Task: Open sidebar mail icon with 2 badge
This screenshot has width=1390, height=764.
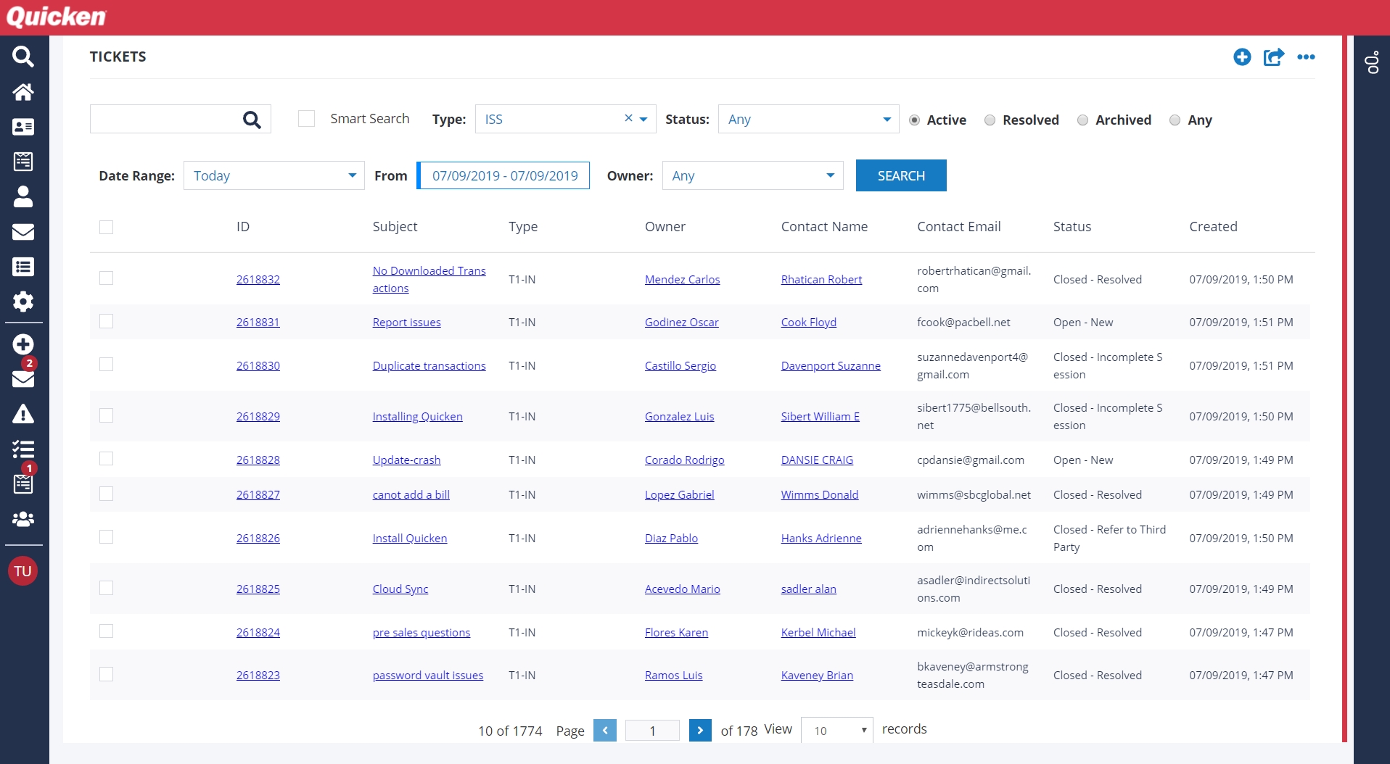Action: [23, 378]
